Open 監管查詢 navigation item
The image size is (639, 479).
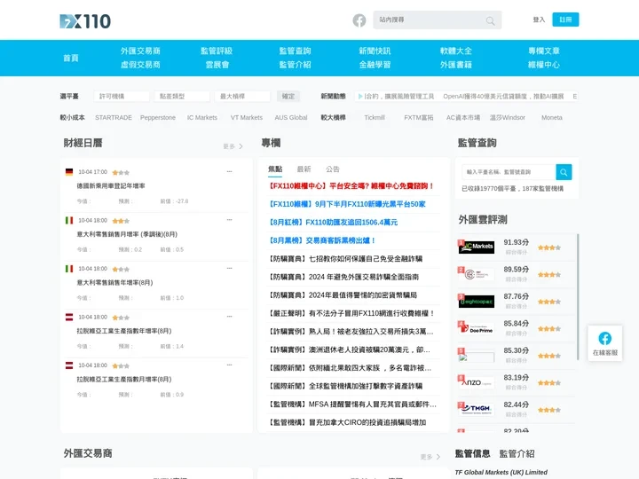[x=295, y=51]
